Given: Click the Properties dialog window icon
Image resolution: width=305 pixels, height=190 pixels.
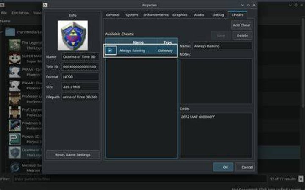Looking at the screenshot, I should click(45, 5).
